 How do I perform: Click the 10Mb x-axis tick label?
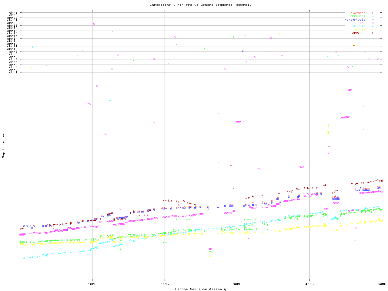click(x=92, y=284)
